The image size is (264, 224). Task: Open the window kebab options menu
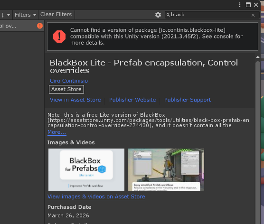click(240, 5)
